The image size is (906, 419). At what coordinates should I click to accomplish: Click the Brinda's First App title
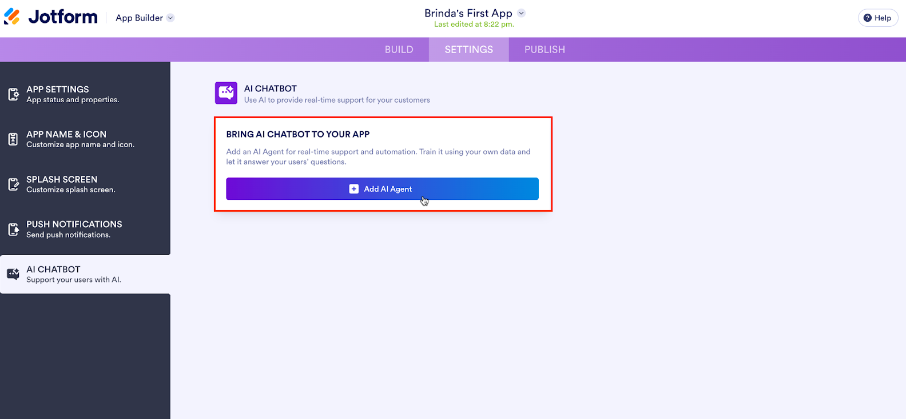click(468, 13)
